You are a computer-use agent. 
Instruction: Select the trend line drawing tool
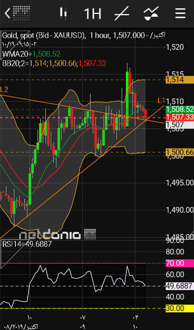pyautogui.click(x=122, y=14)
